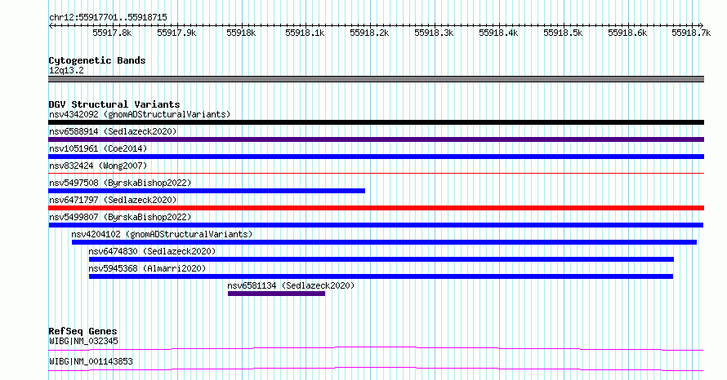Click the blue nsv5945368 variant bar
The width and height of the screenshot is (727, 380).
[381, 276]
